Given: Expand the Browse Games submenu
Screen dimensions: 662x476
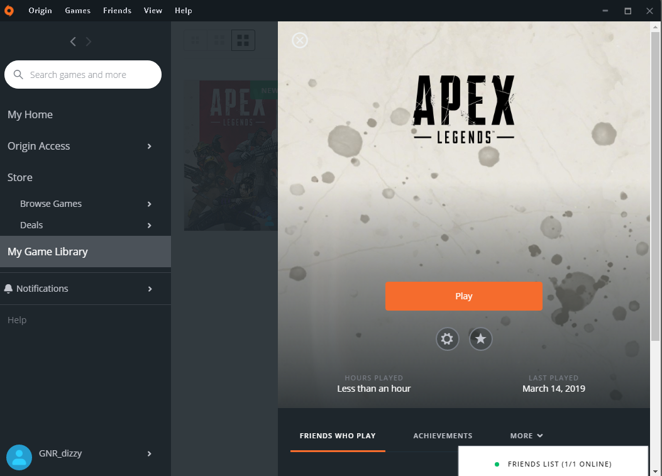Looking at the screenshot, I should [149, 204].
